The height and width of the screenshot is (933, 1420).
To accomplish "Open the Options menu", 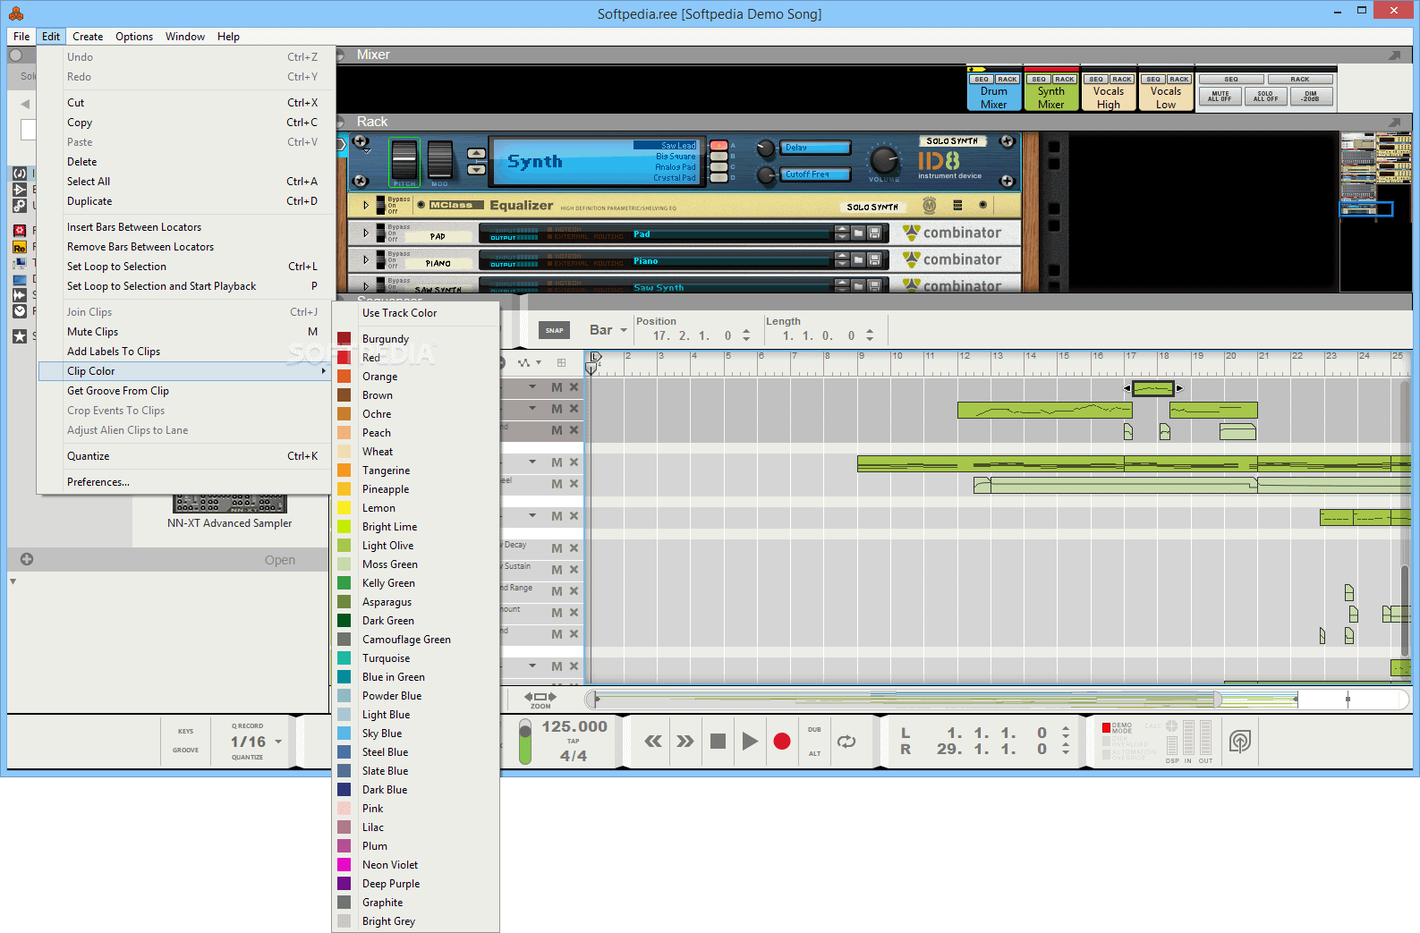I will pos(134,37).
